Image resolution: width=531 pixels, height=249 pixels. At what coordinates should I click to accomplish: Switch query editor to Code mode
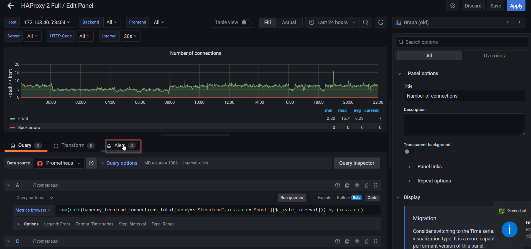372,198
